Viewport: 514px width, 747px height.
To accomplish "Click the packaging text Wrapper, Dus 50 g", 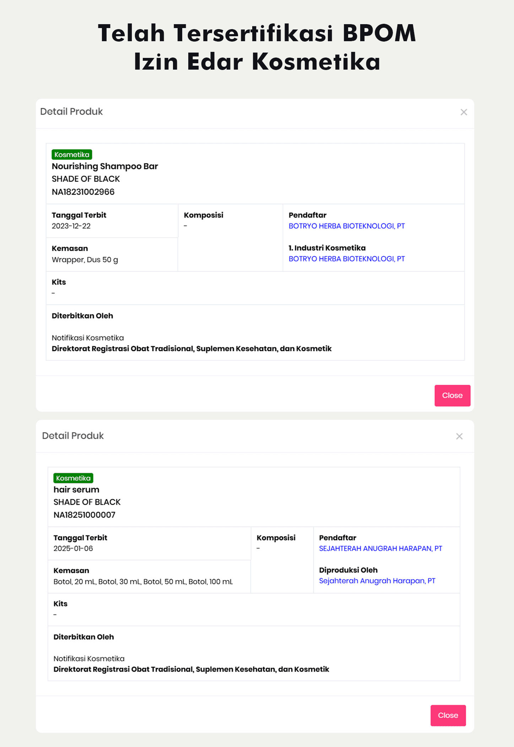I will click(x=85, y=260).
